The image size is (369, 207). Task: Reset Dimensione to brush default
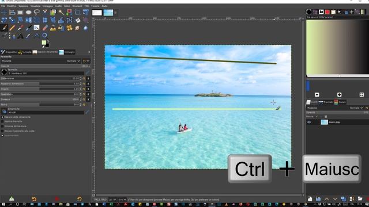tap(84, 78)
